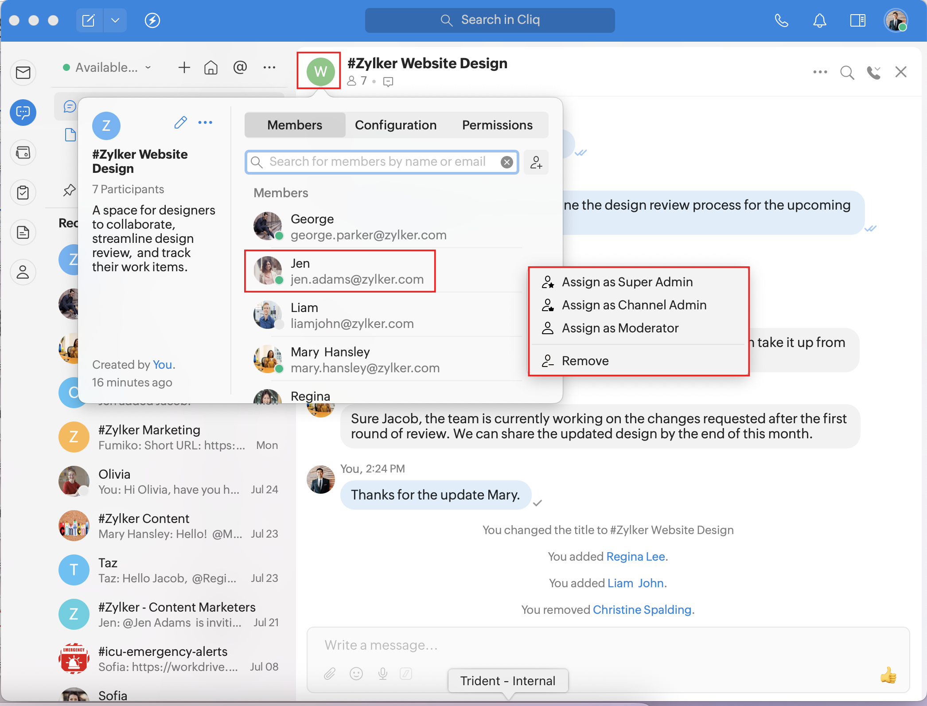This screenshot has height=706, width=927.
Task: Open the Regina Lee link
Action: point(635,557)
